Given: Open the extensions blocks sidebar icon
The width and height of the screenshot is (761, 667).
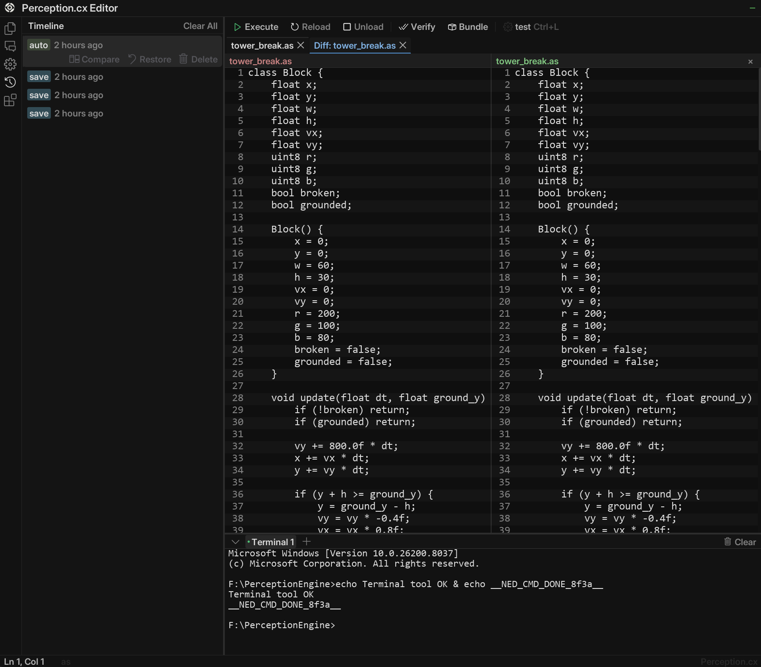Looking at the screenshot, I should click(x=10, y=100).
